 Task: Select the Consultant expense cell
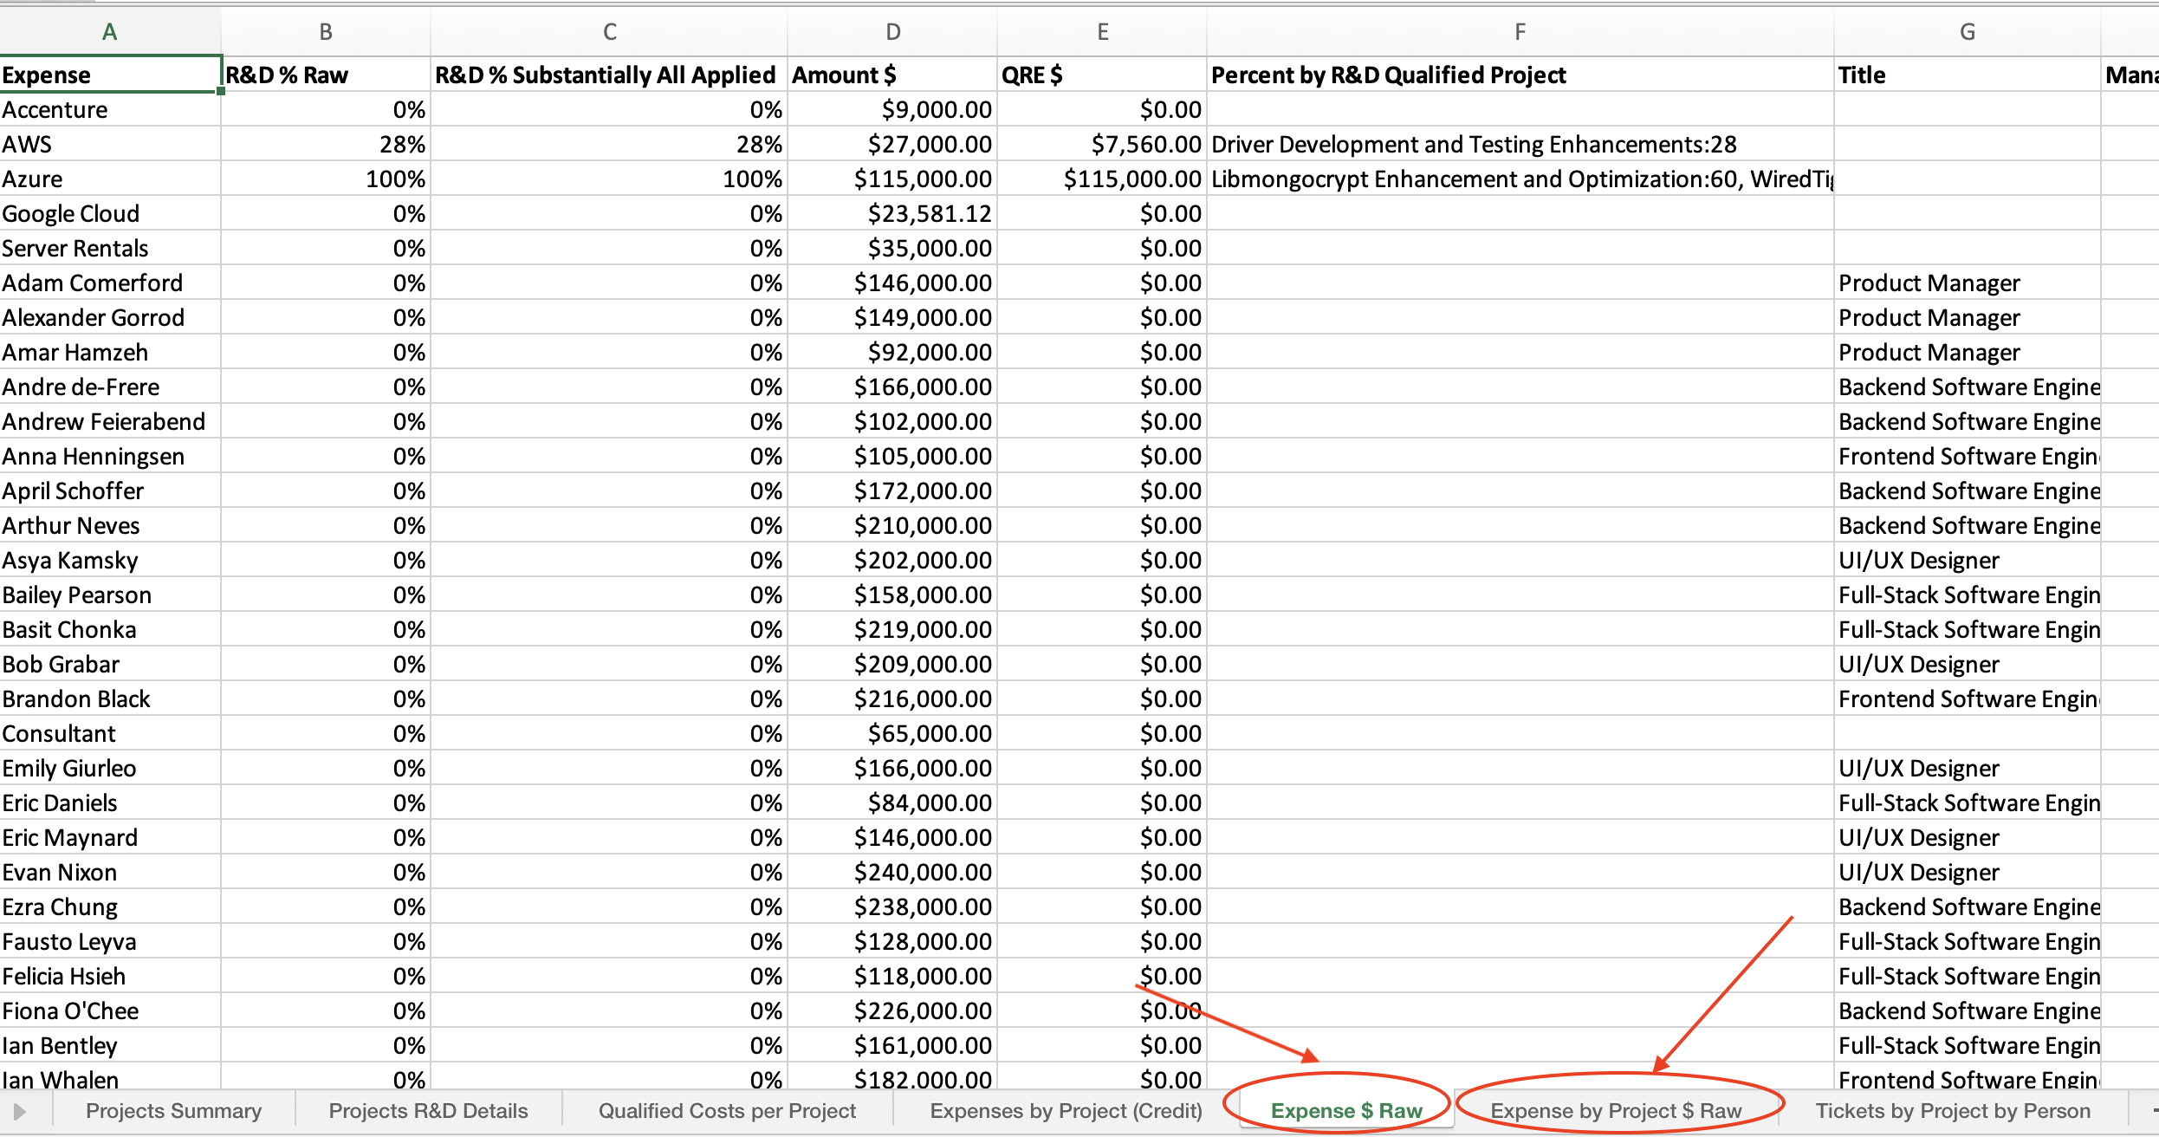point(110,733)
